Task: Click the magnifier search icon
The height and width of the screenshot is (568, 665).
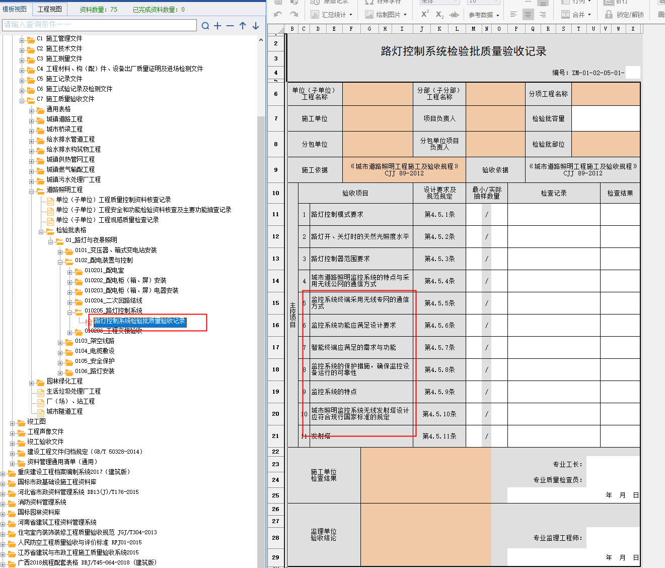Action: (205, 26)
